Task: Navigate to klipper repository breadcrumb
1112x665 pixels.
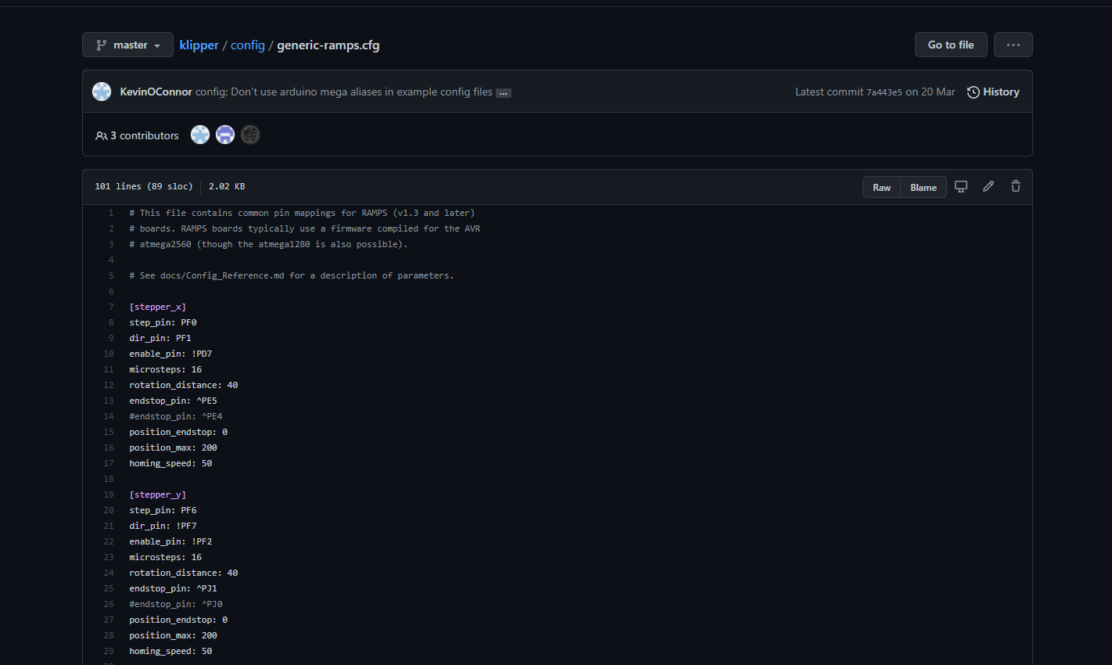Action: click(199, 45)
